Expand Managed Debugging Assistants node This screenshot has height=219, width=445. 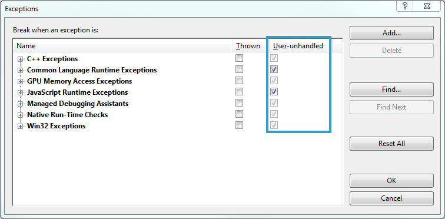click(20, 104)
